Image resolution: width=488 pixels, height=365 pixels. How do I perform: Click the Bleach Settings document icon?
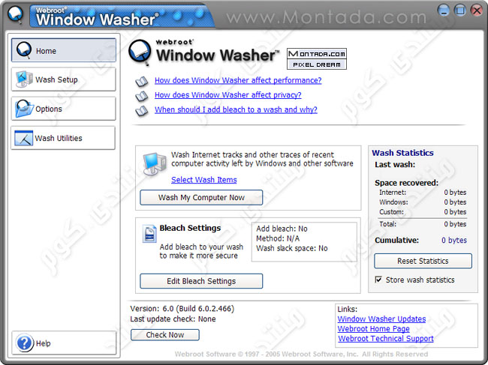149,234
